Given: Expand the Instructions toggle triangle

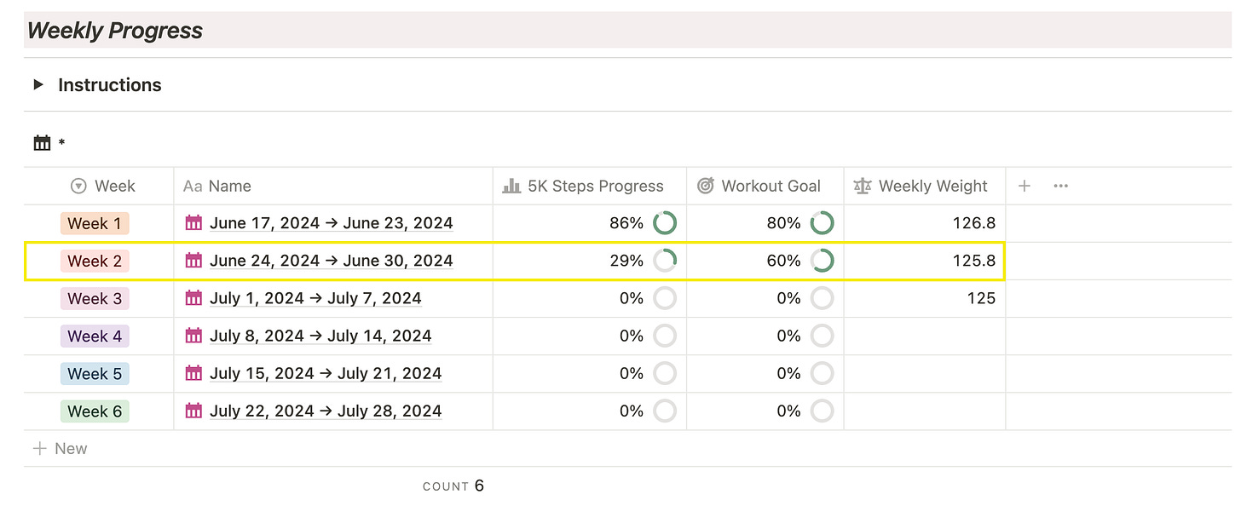Looking at the screenshot, I should [38, 84].
